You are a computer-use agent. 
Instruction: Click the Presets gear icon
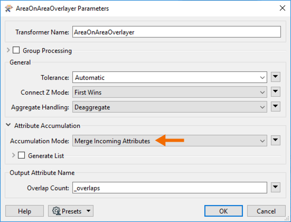click(x=56, y=211)
